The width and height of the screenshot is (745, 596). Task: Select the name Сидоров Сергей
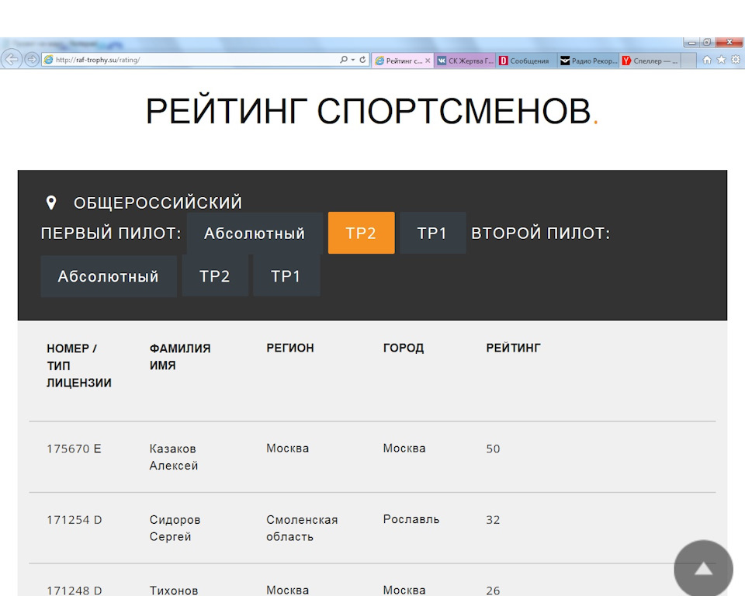tap(175, 528)
